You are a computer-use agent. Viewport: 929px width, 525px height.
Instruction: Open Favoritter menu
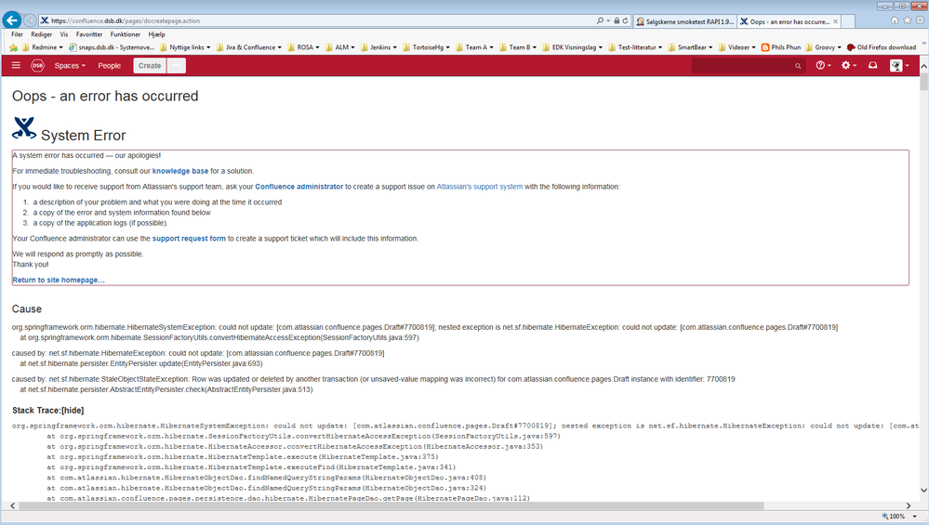tap(89, 34)
